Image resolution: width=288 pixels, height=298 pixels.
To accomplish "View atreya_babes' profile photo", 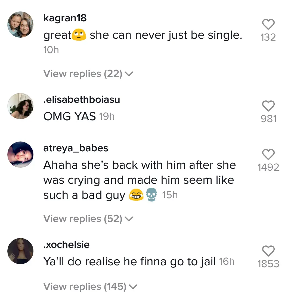I will tap(20, 155).
